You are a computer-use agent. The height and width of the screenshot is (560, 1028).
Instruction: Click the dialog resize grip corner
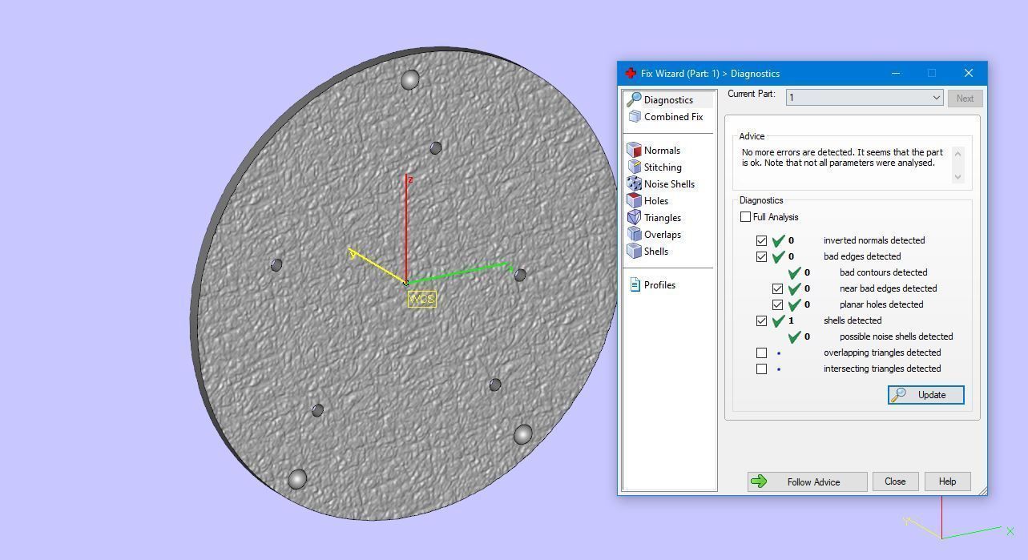click(982, 489)
